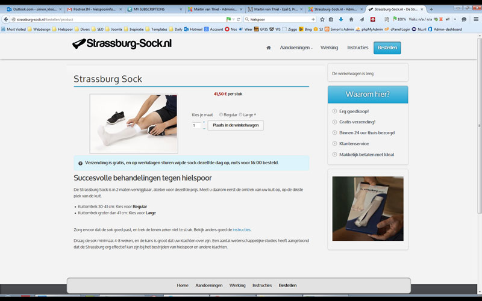482x301 pixels.
Task: Open the Firefox hamburger menu
Action: [476, 19]
